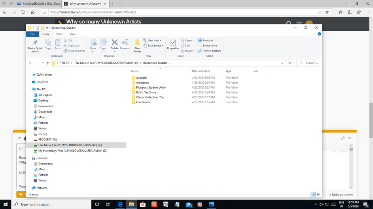Click the Rename ribbon icon
This screenshot has width=373, height=209.
coord(125,43)
